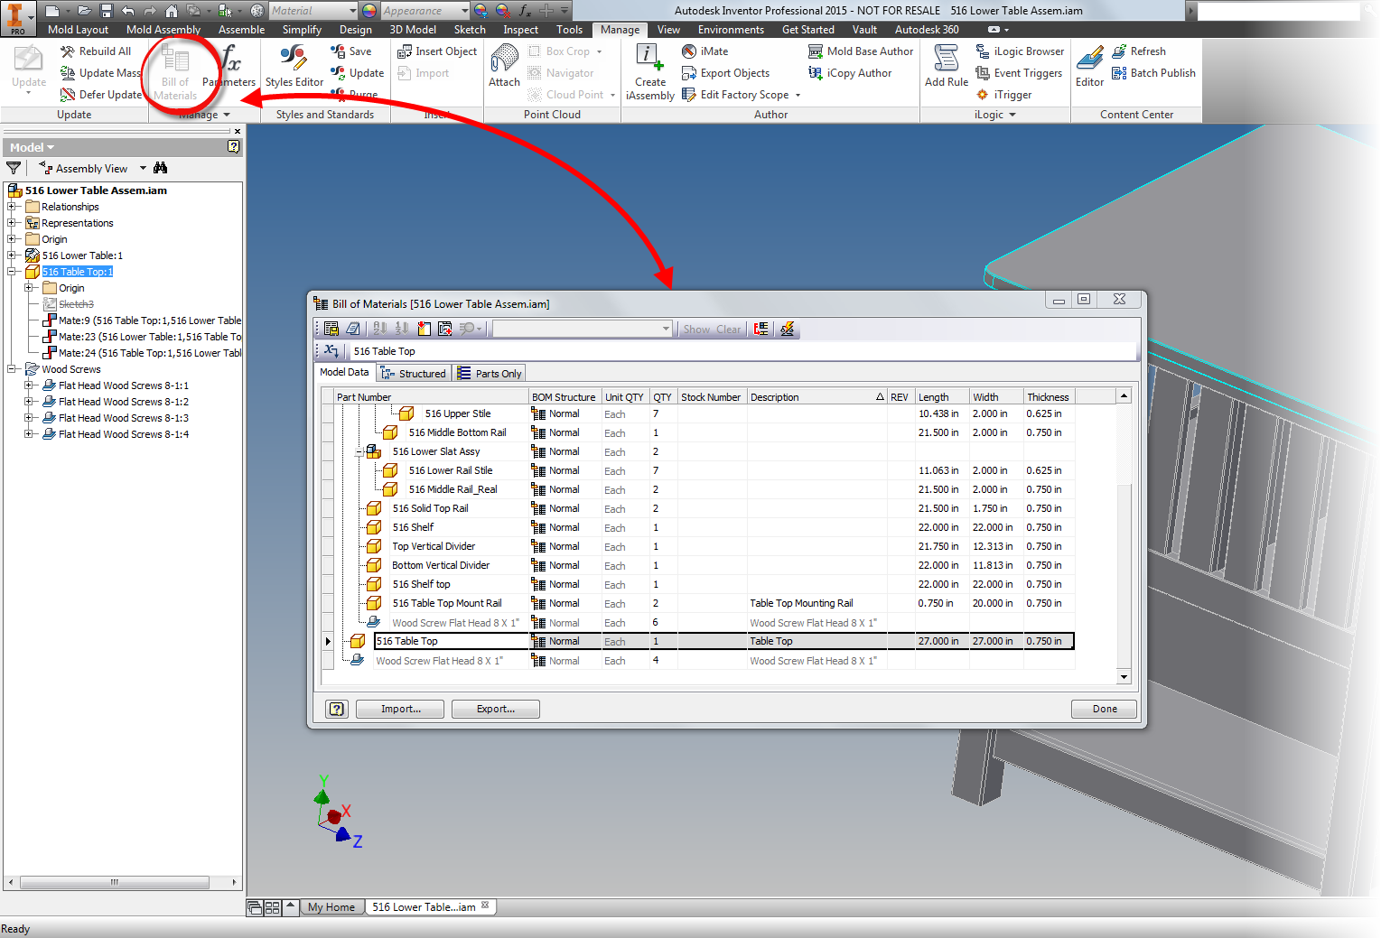Launch the Styles Editor

(294, 67)
